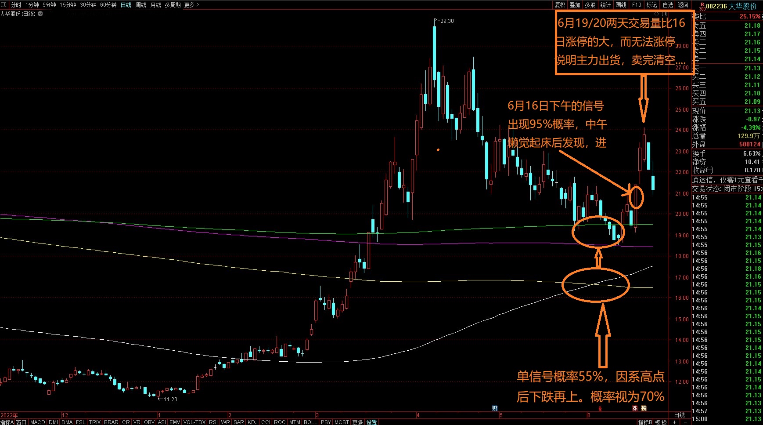Click 通达信 promotional link in quote panel
This screenshot has height=425, width=763.
click(727, 180)
